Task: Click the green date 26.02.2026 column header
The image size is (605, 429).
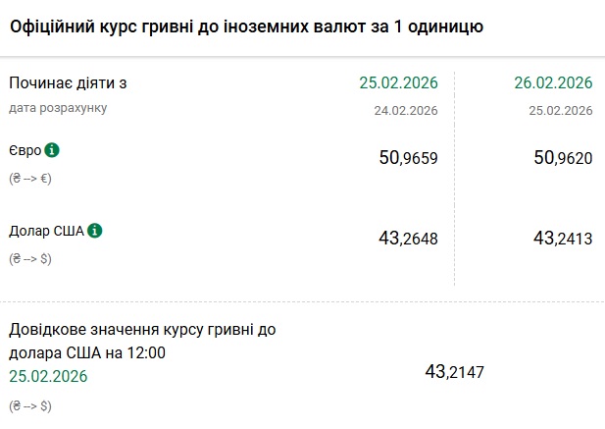Action: pos(554,82)
